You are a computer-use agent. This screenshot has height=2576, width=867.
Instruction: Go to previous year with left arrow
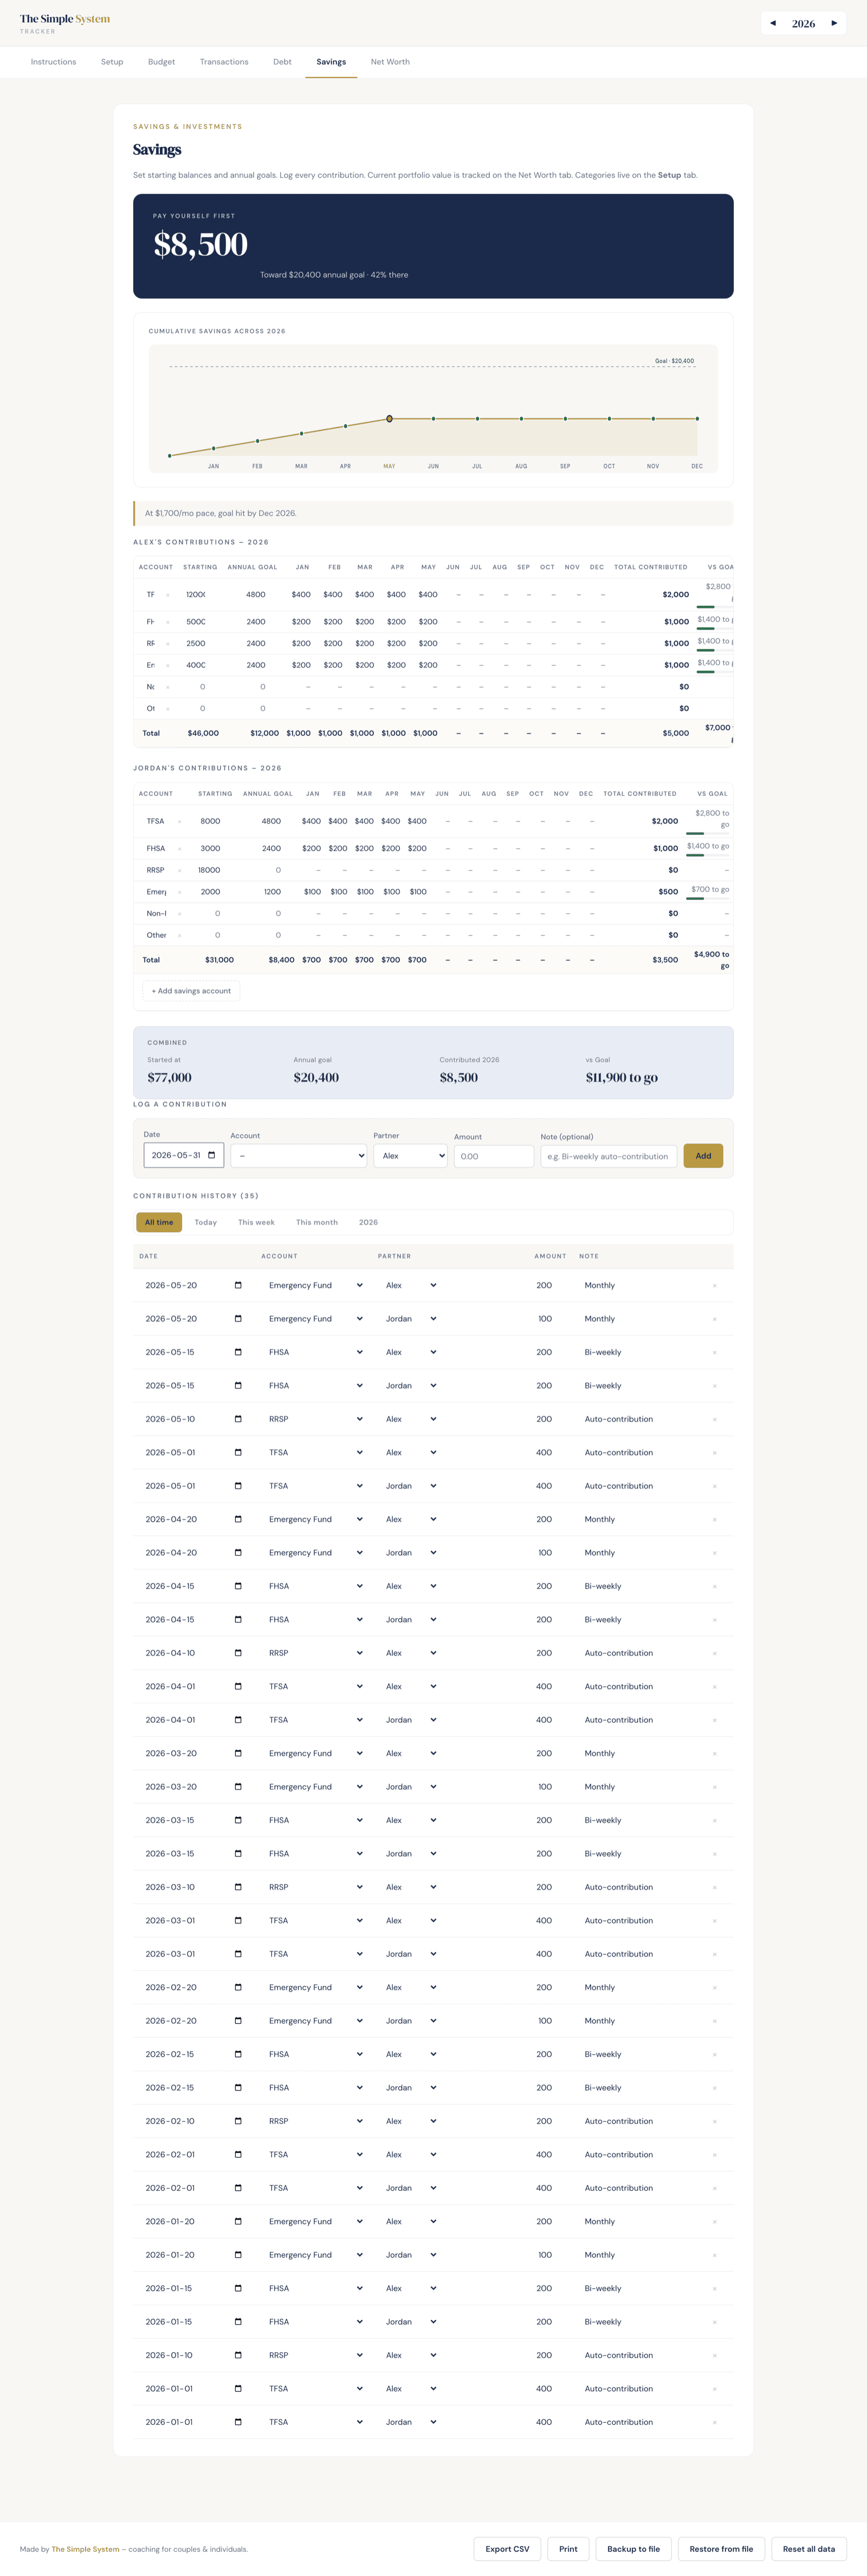click(x=772, y=23)
